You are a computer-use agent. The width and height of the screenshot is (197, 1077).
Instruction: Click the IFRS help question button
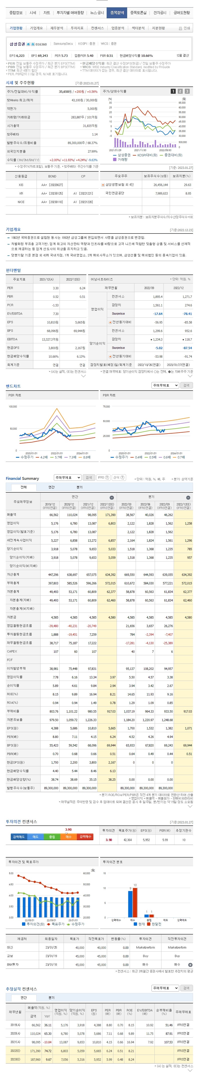point(103,478)
